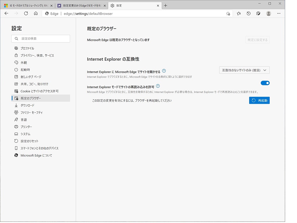Open 'Microsoft Edge について' section
297x223 pixels.
(x=40, y=156)
